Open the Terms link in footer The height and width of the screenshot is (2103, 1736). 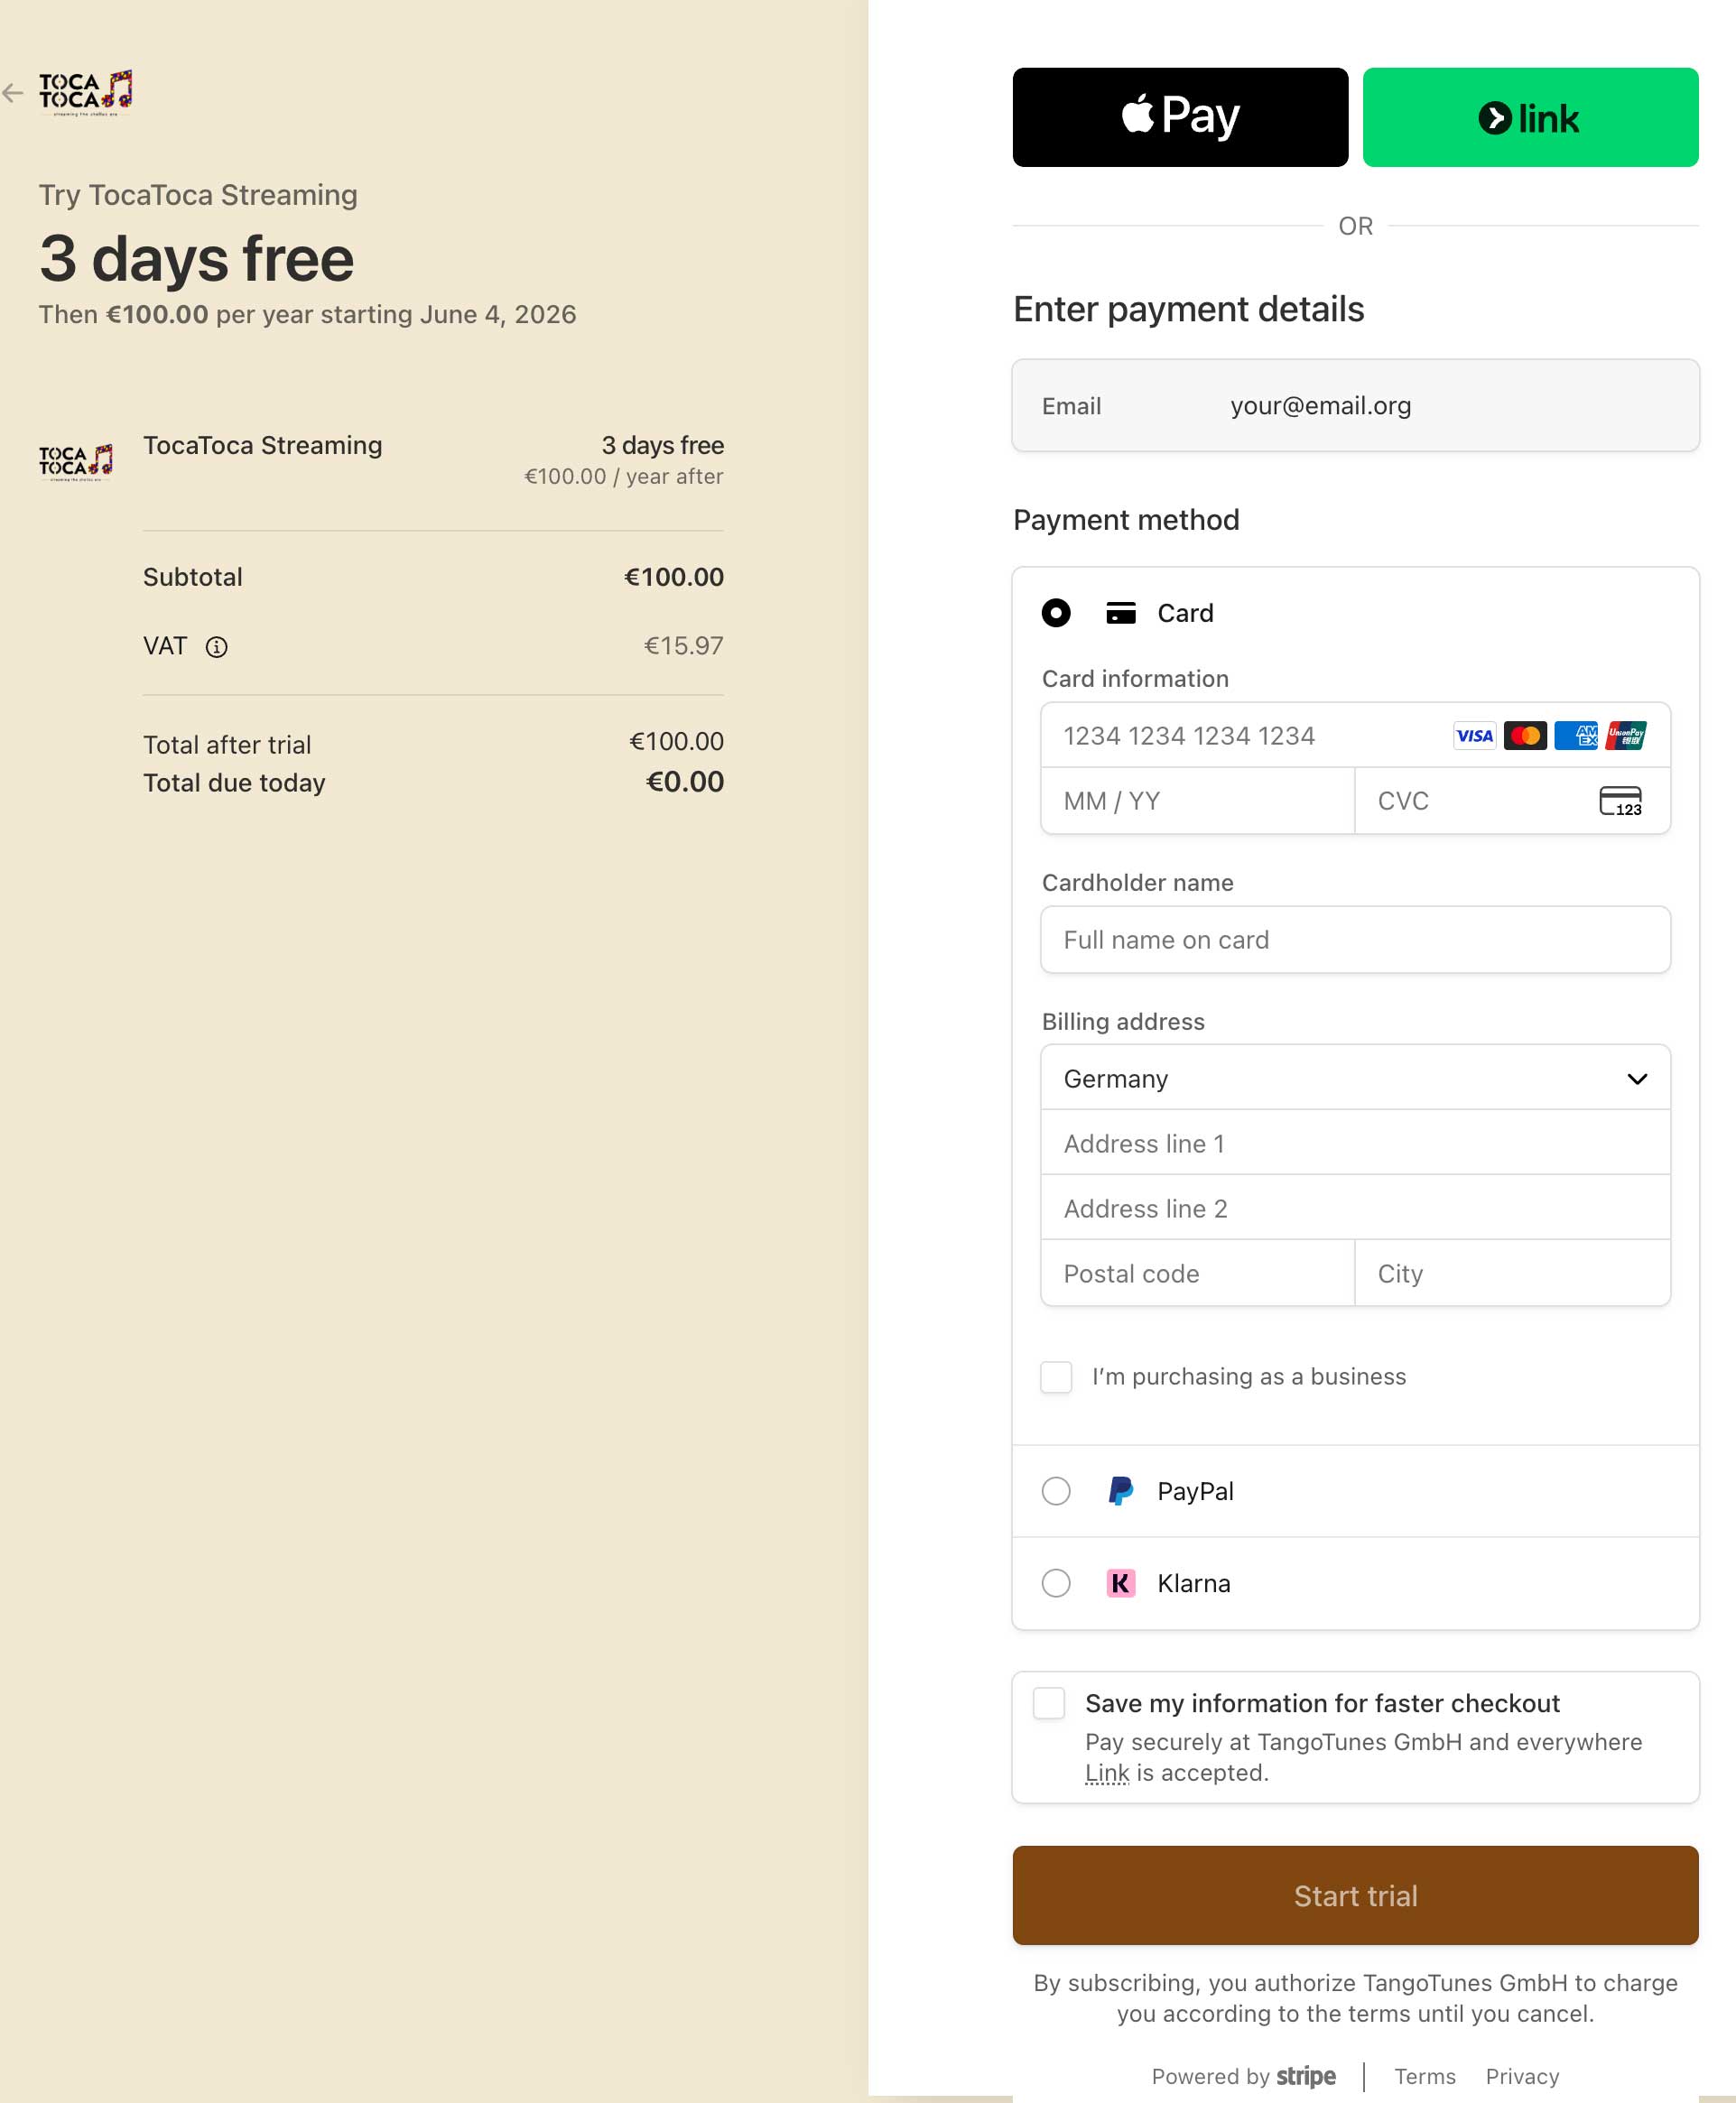tap(1425, 2077)
